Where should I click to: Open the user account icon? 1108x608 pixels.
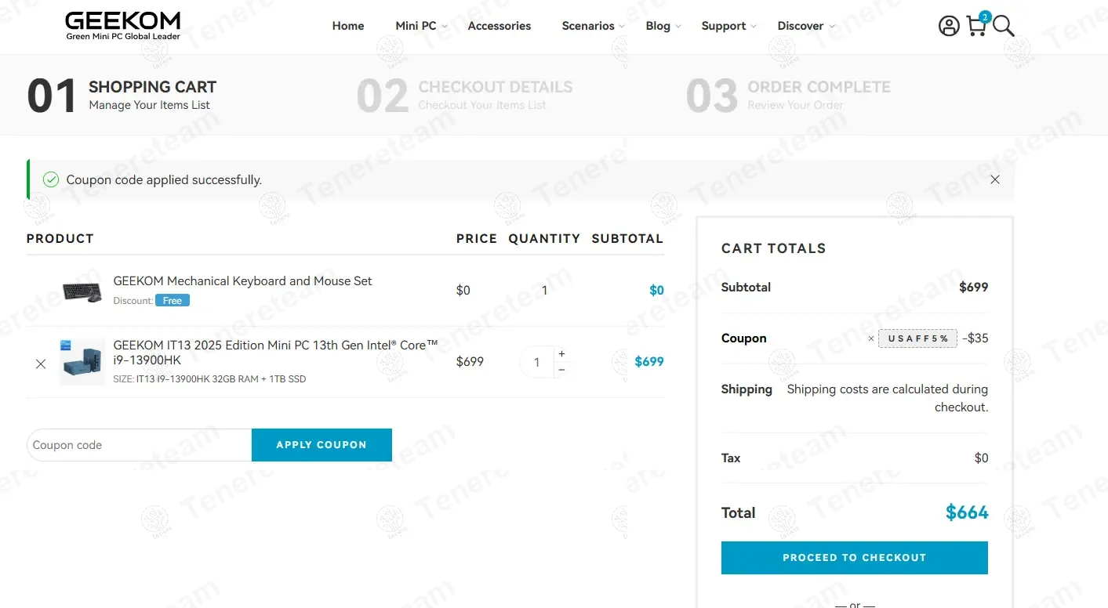point(949,26)
